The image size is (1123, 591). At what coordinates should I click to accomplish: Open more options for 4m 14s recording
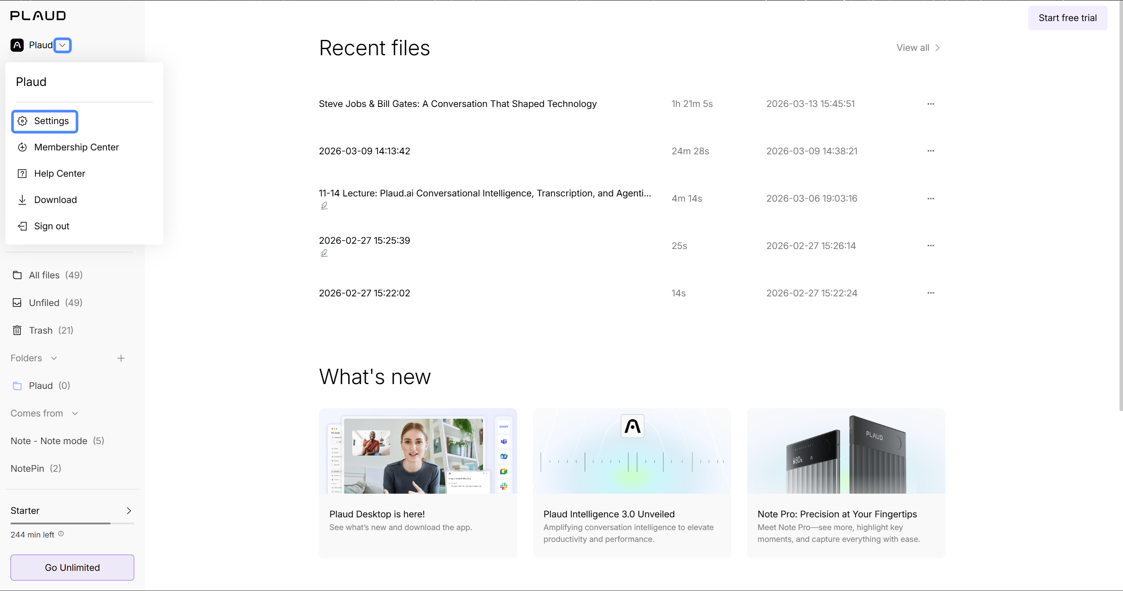[931, 199]
